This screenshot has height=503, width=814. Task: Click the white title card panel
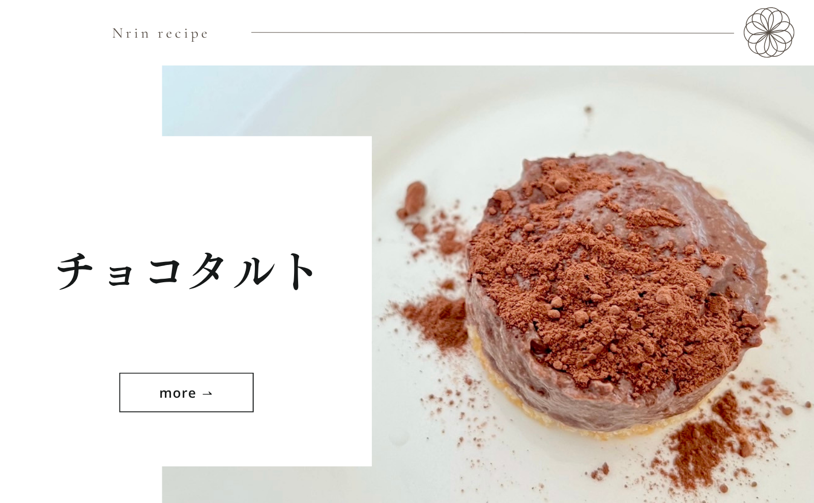tap(214, 301)
